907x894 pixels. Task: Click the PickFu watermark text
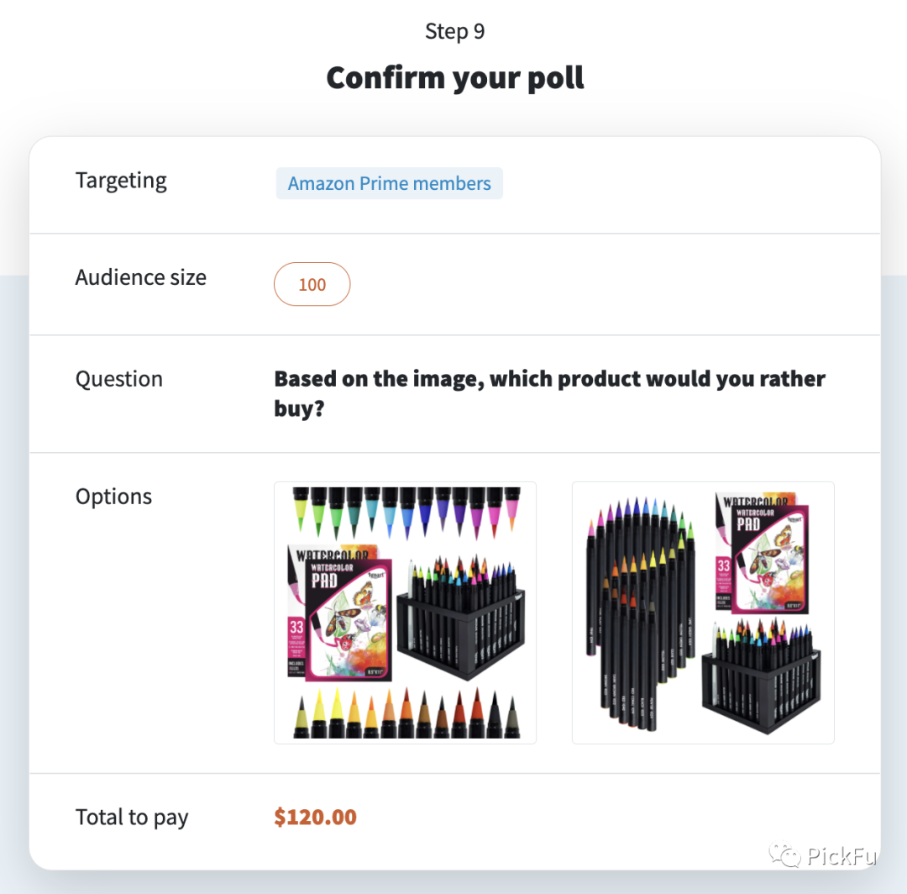(x=841, y=856)
